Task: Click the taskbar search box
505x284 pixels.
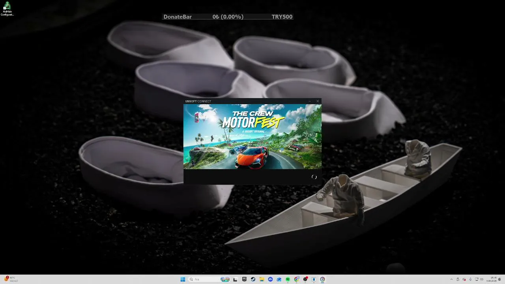Action: pos(209,279)
